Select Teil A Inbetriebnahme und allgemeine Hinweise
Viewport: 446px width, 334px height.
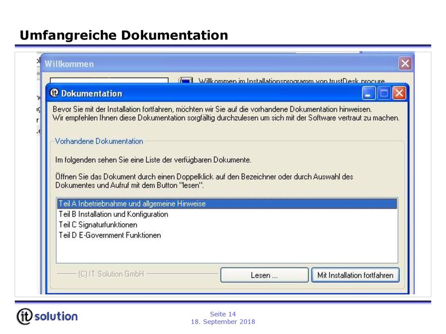tap(226, 204)
